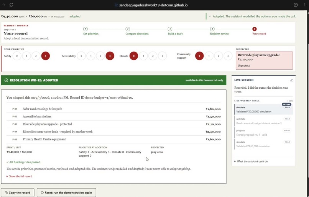The width and height of the screenshot is (309, 197).
Task: Click the 'adopted' status in top bar
Action: coord(75,16)
